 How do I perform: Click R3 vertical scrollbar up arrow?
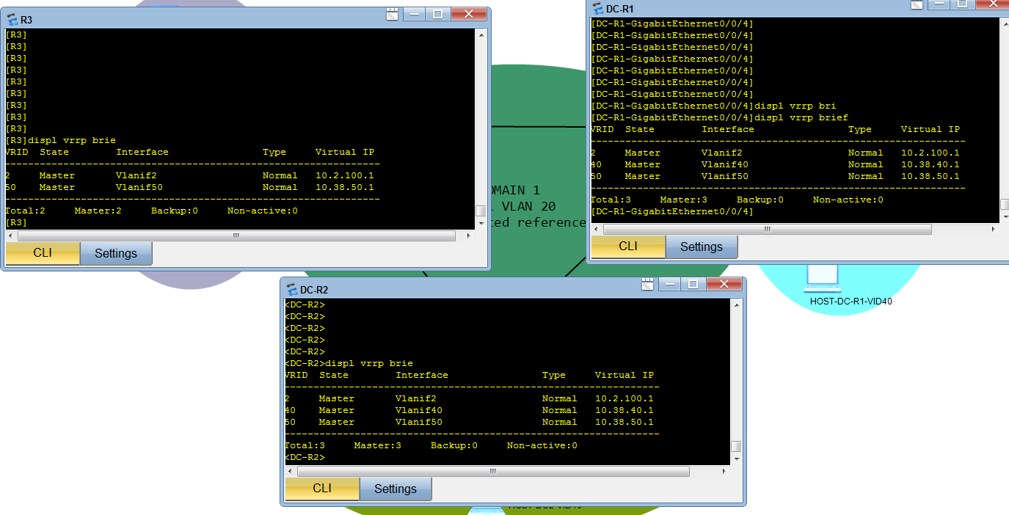coord(481,34)
